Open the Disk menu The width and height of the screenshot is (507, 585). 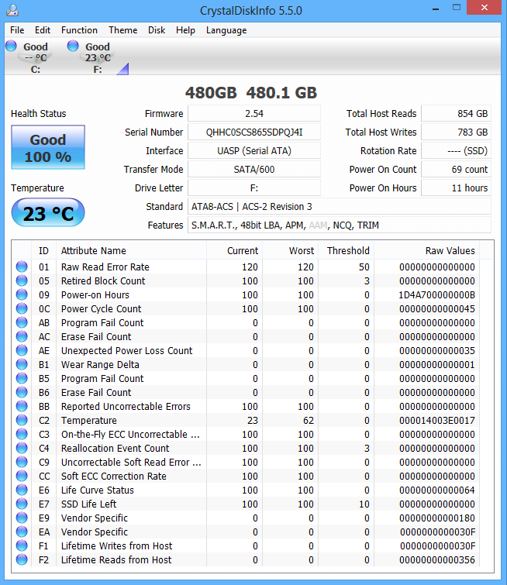click(x=157, y=30)
